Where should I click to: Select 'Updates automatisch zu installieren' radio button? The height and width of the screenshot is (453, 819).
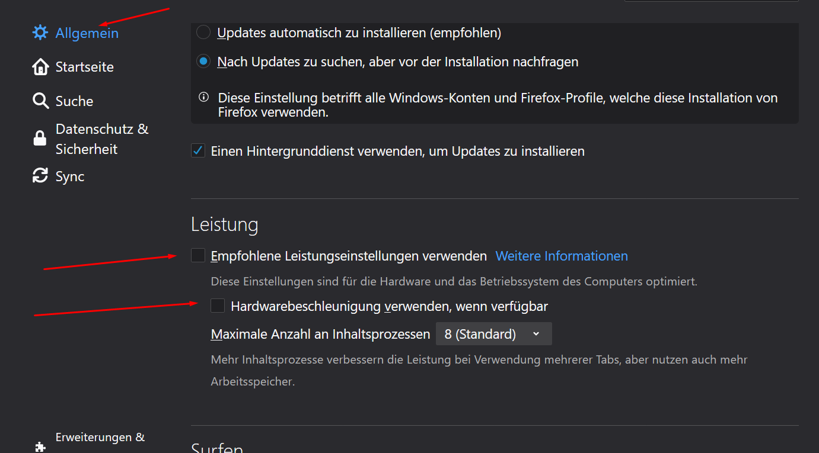point(203,33)
